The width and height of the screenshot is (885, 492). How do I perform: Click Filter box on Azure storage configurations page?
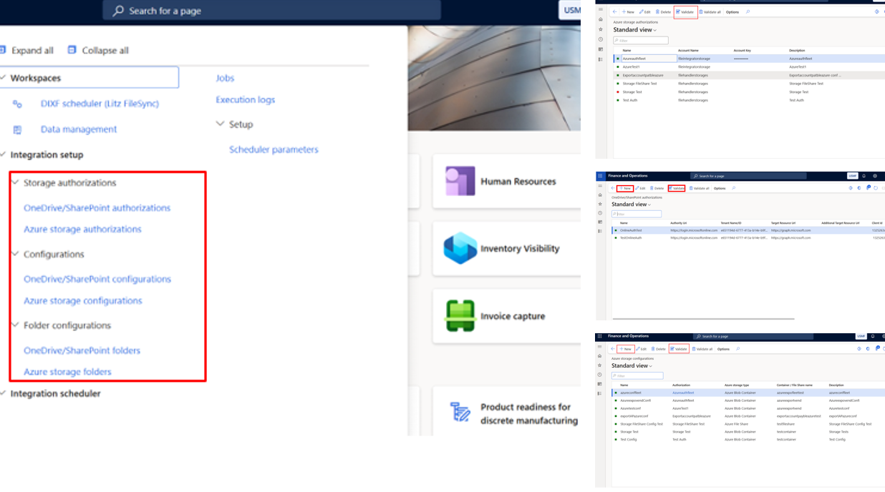tap(637, 375)
